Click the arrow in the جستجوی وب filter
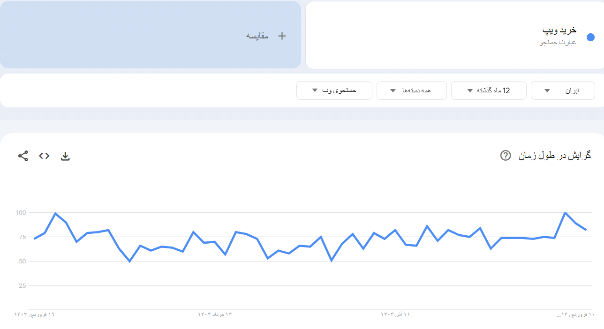Image resolution: width=604 pixels, height=329 pixels. point(315,90)
